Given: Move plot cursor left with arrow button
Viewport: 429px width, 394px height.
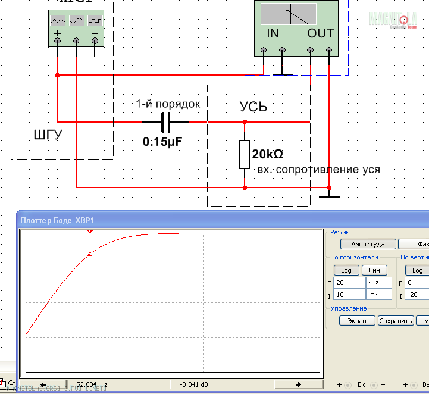Looking at the screenshot, I should point(43,384).
